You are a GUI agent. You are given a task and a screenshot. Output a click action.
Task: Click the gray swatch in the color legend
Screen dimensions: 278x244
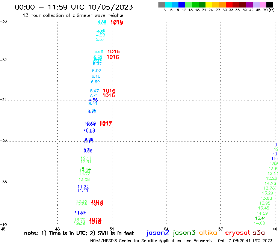pyautogui.click(x=162, y=5)
